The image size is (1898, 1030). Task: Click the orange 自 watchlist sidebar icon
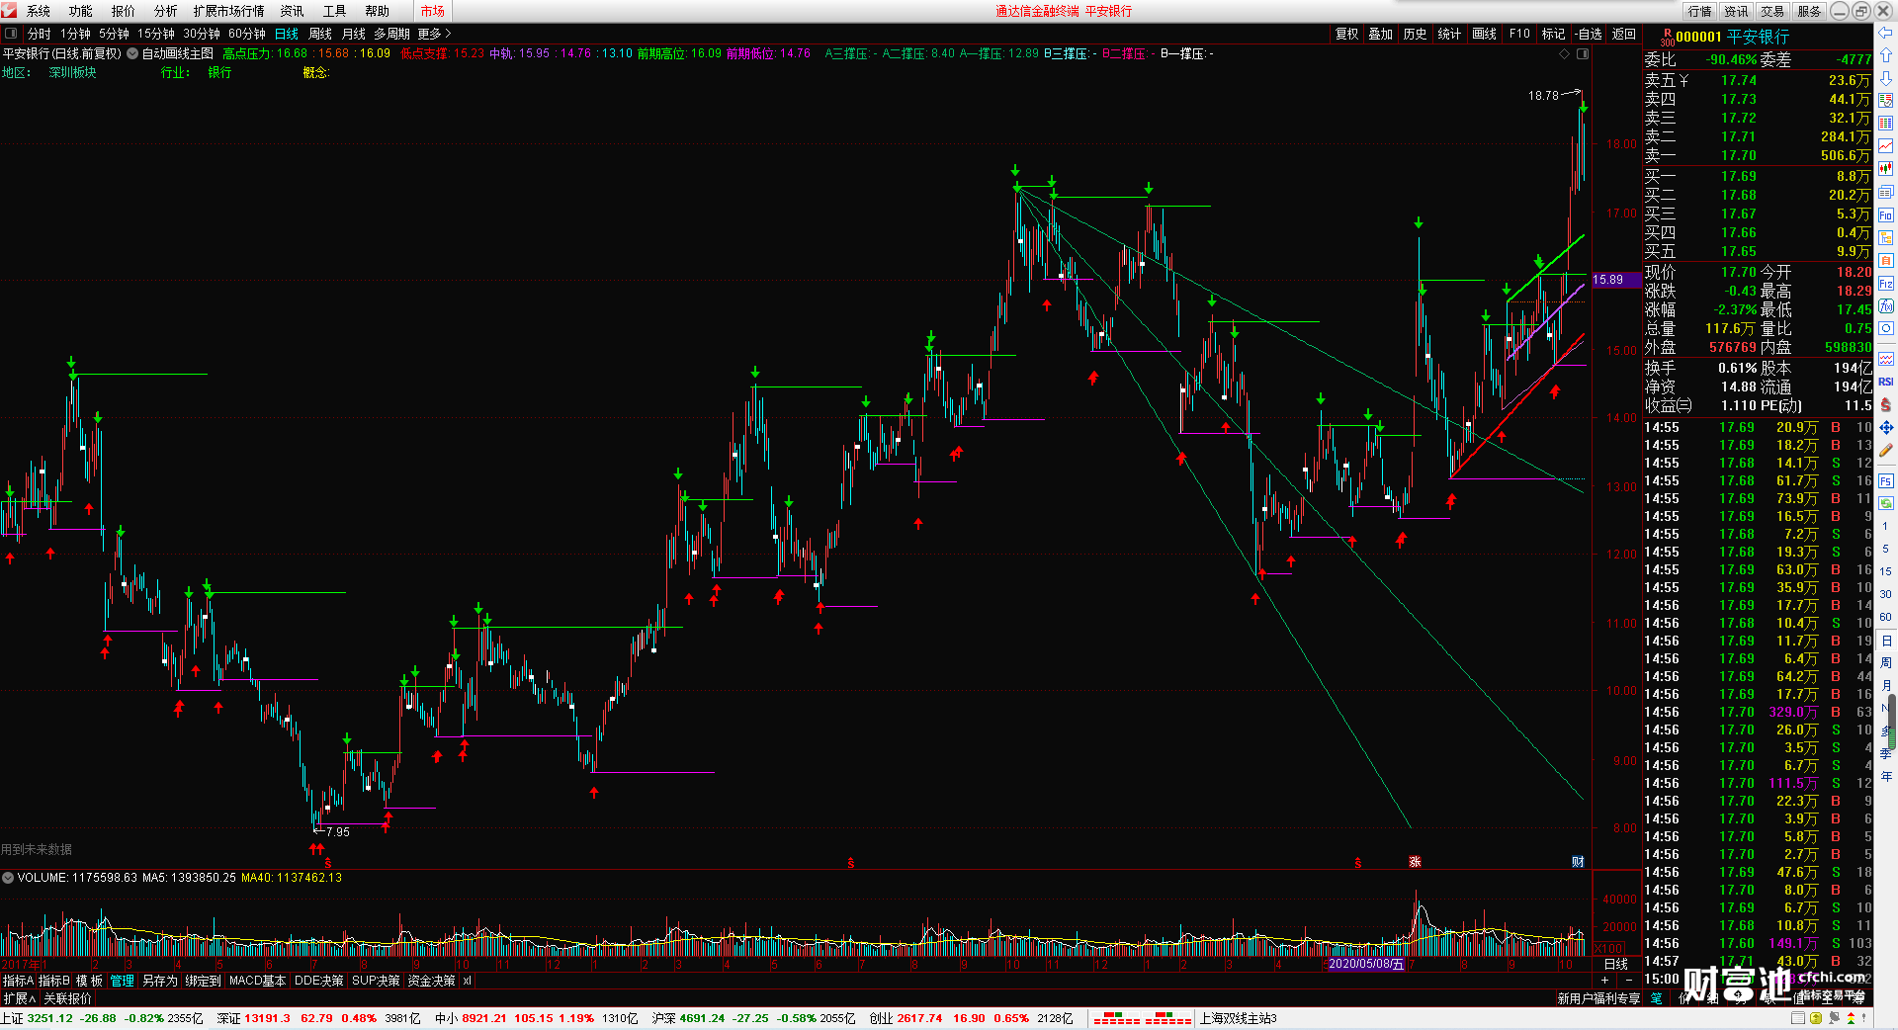coord(1886,260)
